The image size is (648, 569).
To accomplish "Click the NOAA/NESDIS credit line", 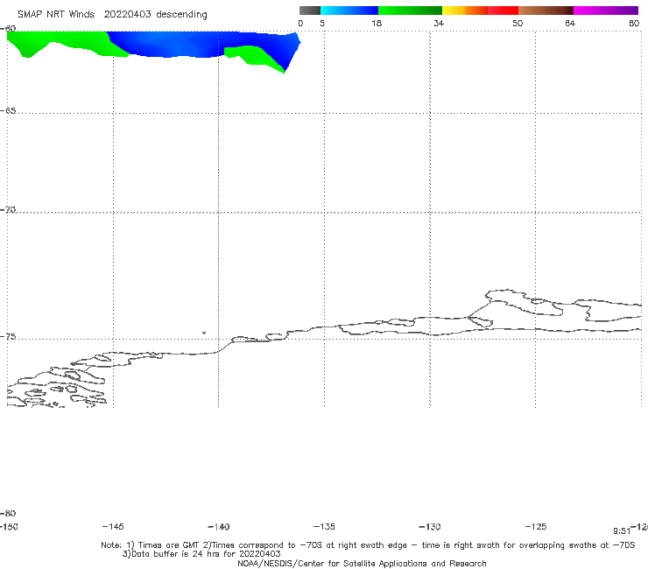I will coord(362,564).
